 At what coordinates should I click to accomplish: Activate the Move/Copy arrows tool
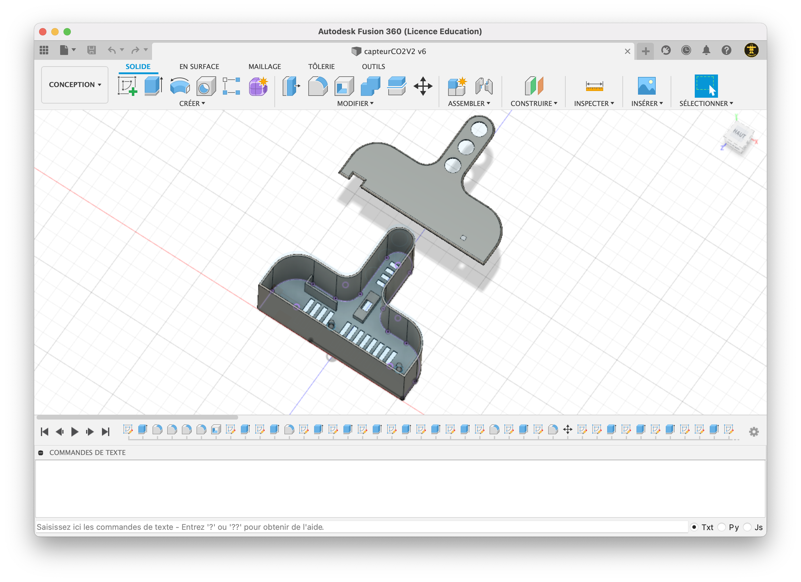(x=423, y=86)
